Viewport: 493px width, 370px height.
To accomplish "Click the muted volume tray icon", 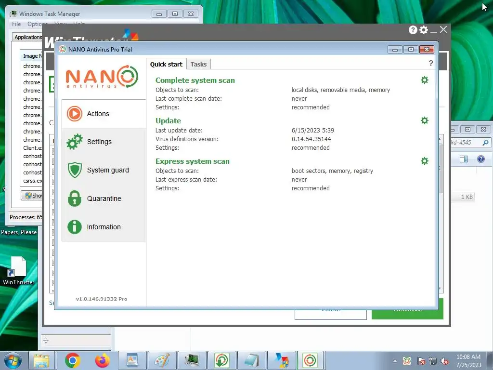I will (444, 361).
